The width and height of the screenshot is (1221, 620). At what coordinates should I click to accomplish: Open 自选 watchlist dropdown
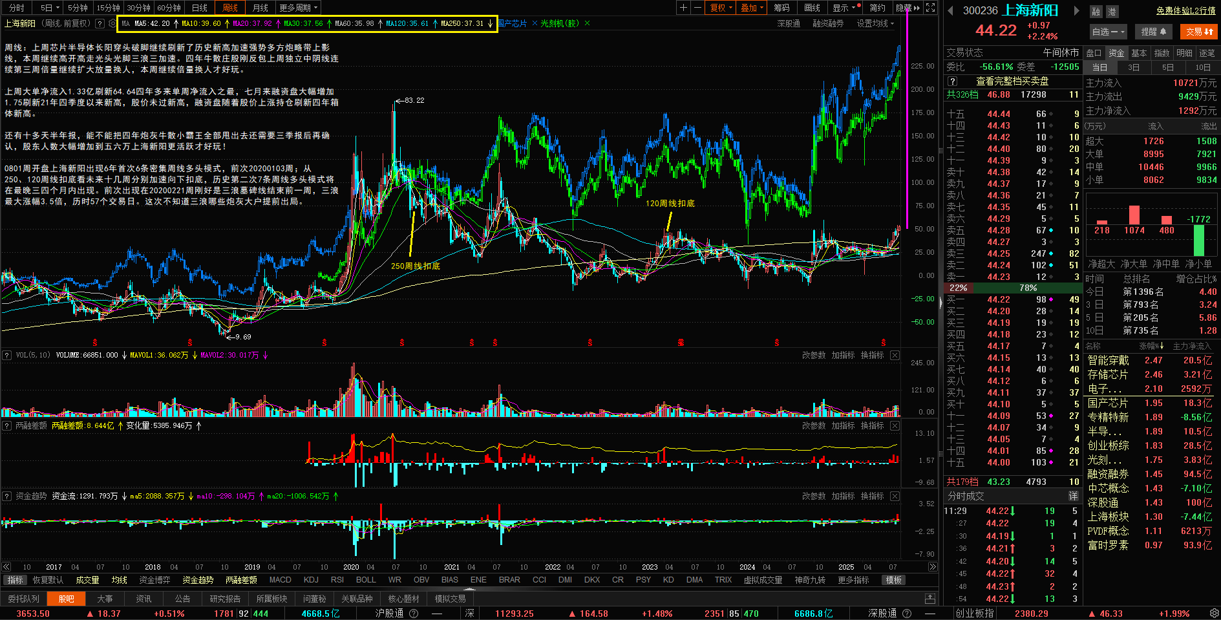pos(1109,32)
